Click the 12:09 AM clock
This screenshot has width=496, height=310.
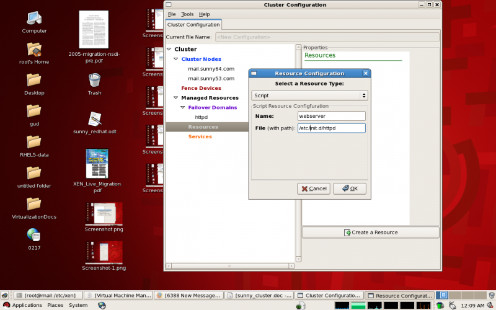[472, 306]
